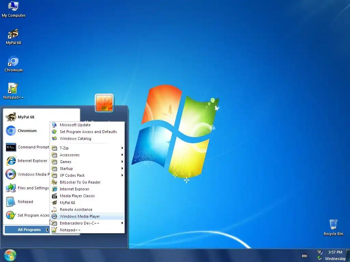Image resolution: width=350 pixels, height=262 pixels.
Task: Click the on-screen keyboard tray icon
Action: (305, 256)
